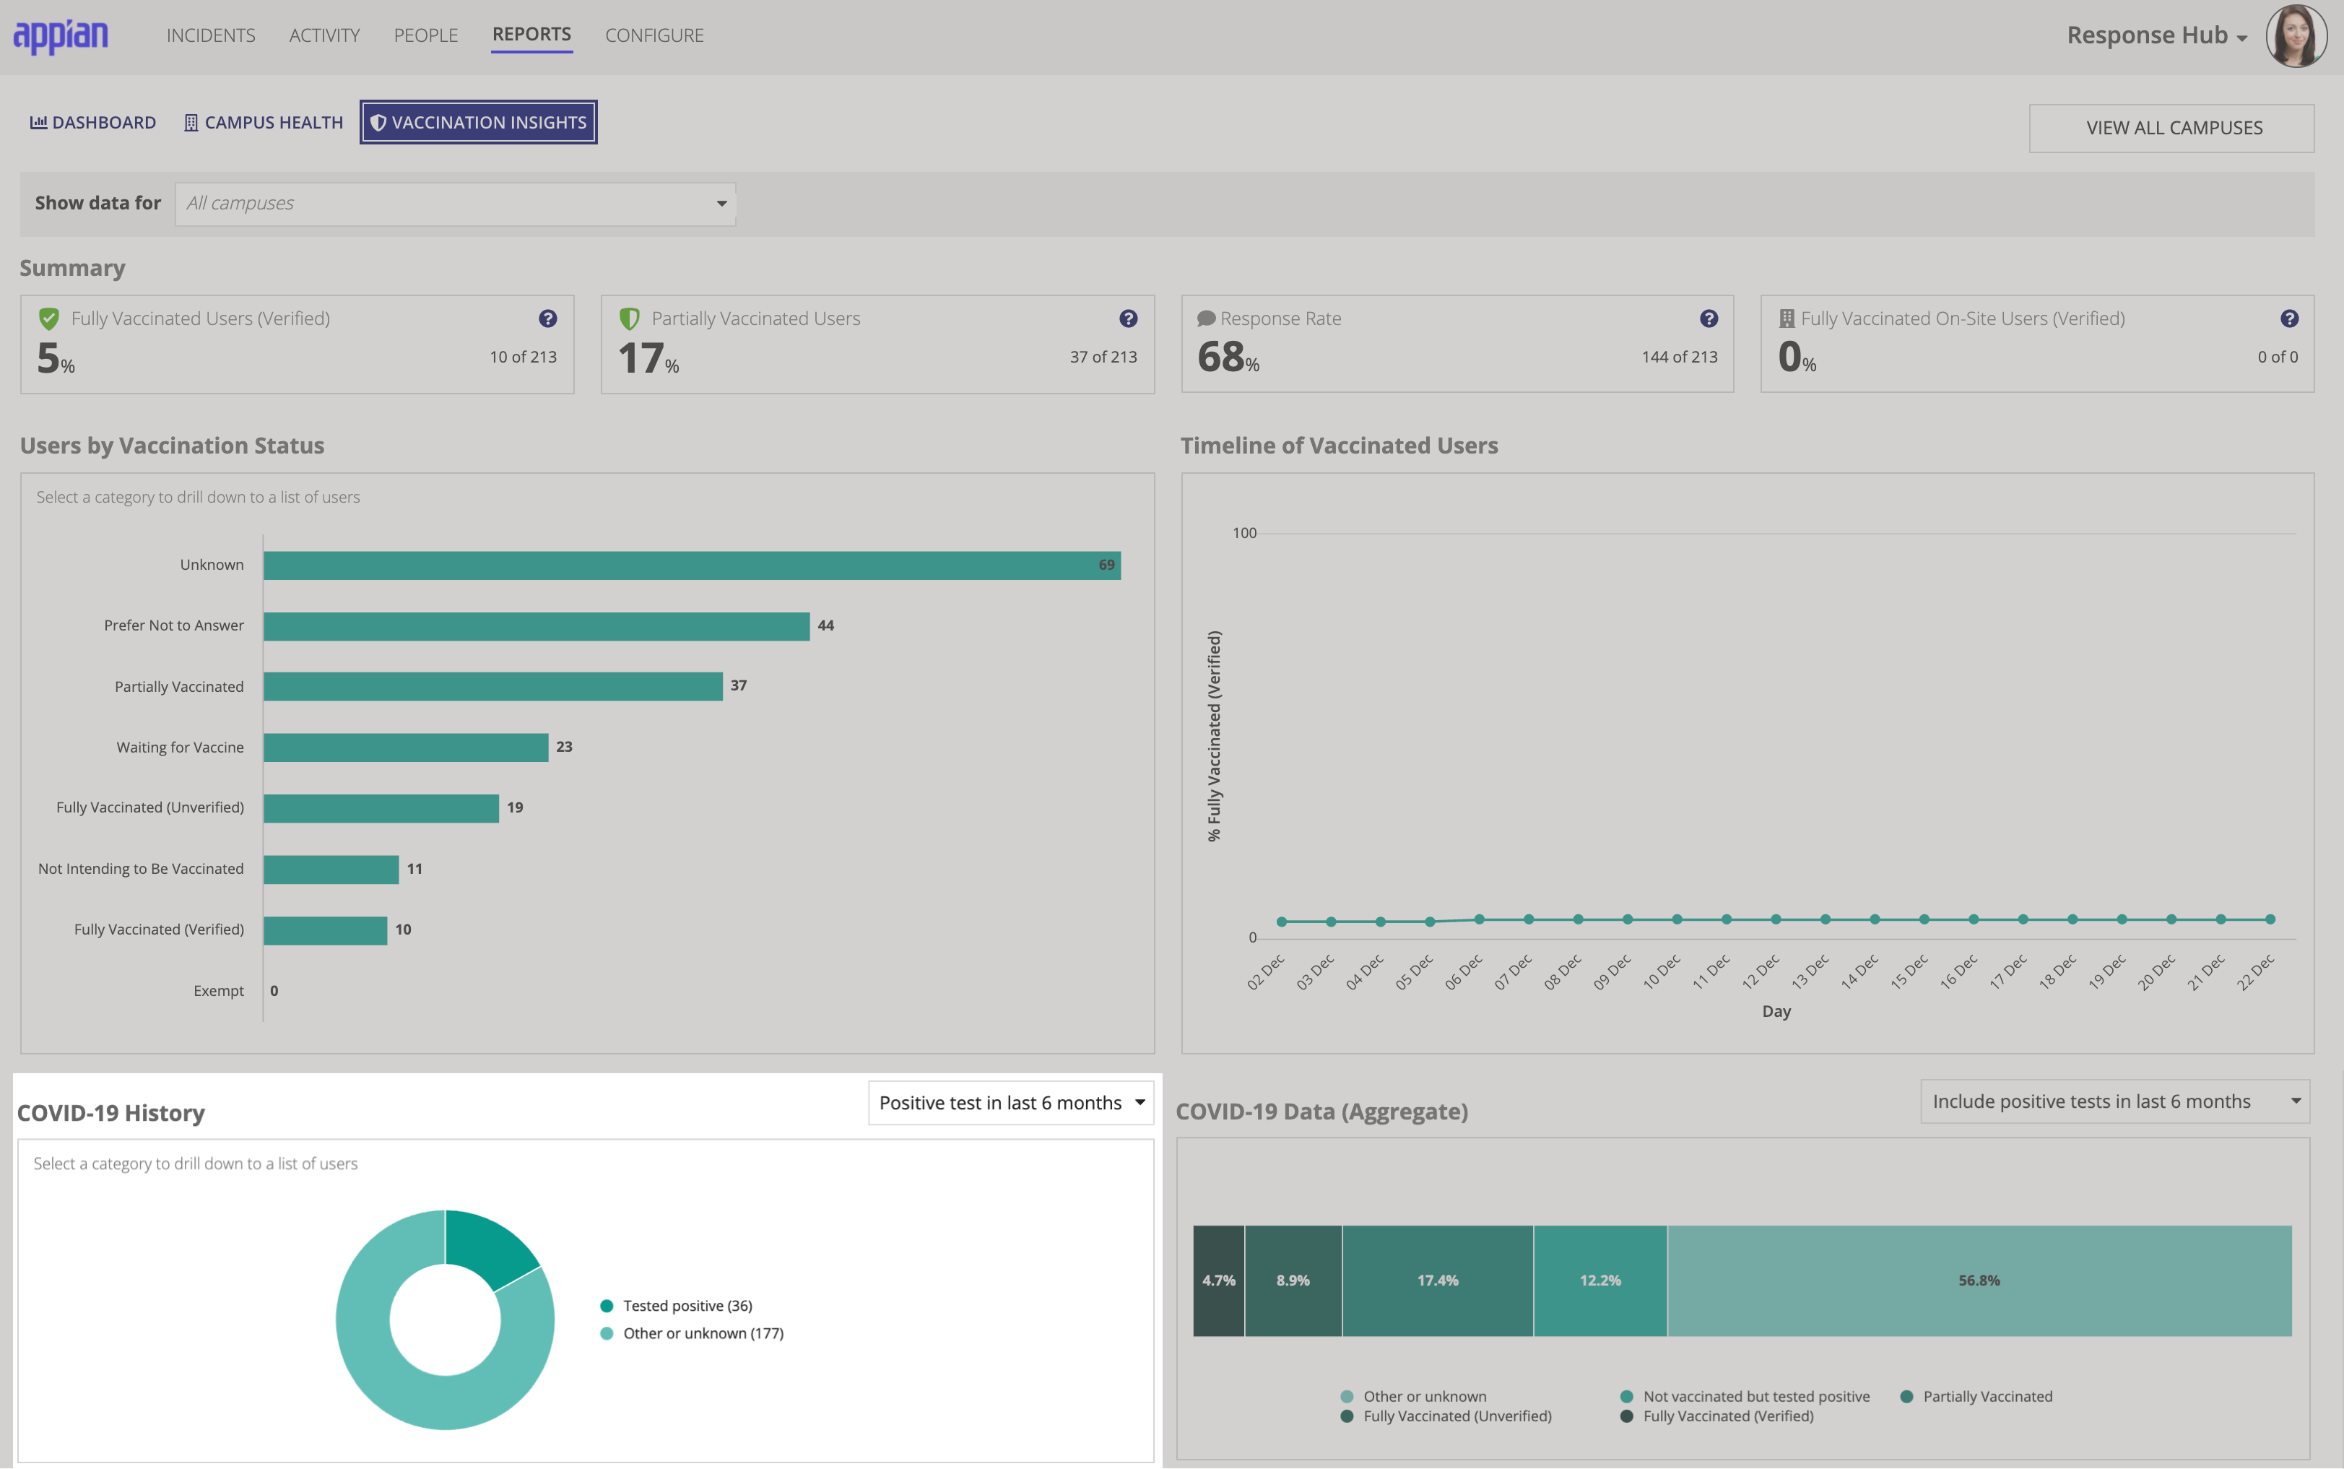The height and width of the screenshot is (1469, 2344).
Task: Click the COVID-19 History heading
Action: [110, 1114]
